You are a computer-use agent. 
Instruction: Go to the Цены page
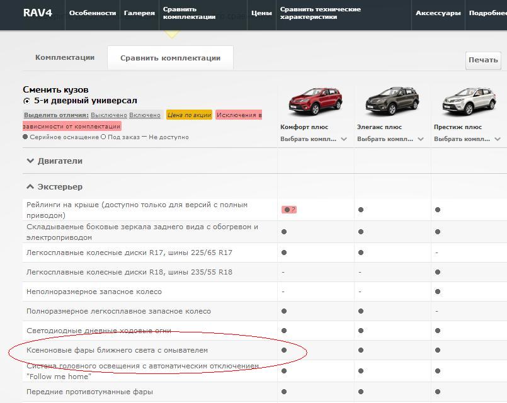coord(261,13)
